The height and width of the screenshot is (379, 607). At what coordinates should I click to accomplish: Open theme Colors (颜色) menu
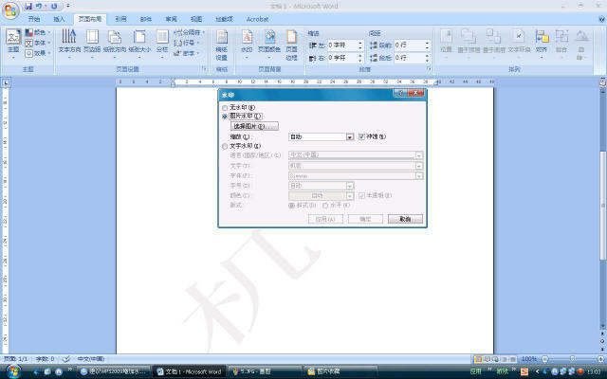38,32
